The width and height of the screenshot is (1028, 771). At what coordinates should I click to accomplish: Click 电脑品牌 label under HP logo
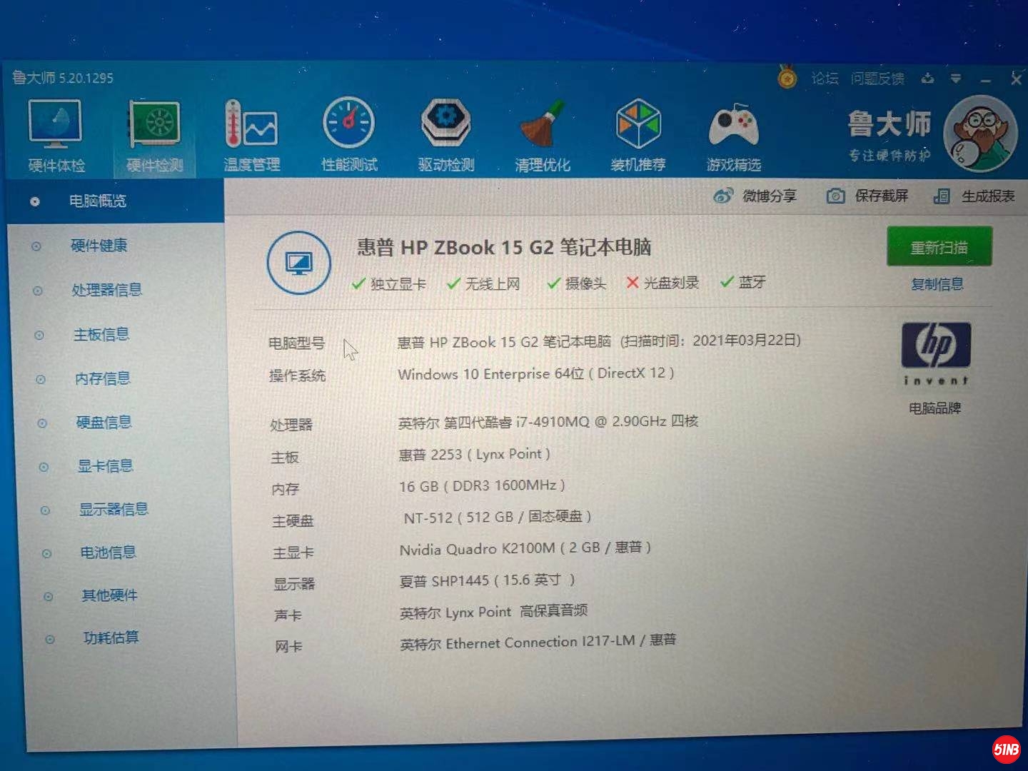tap(934, 408)
